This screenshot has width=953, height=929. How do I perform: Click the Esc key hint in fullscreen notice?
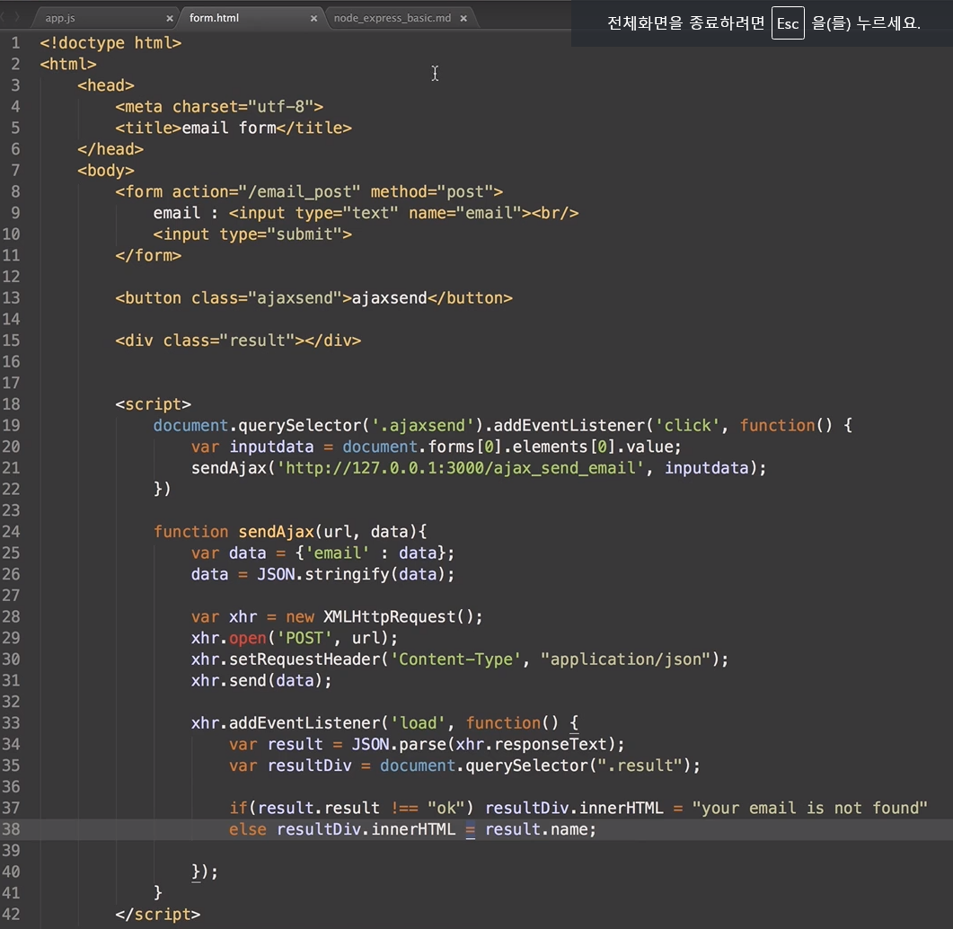[x=788, y=23]
